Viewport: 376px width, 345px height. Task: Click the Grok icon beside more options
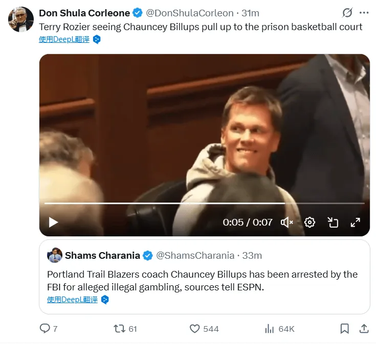(x=347, y=13)
